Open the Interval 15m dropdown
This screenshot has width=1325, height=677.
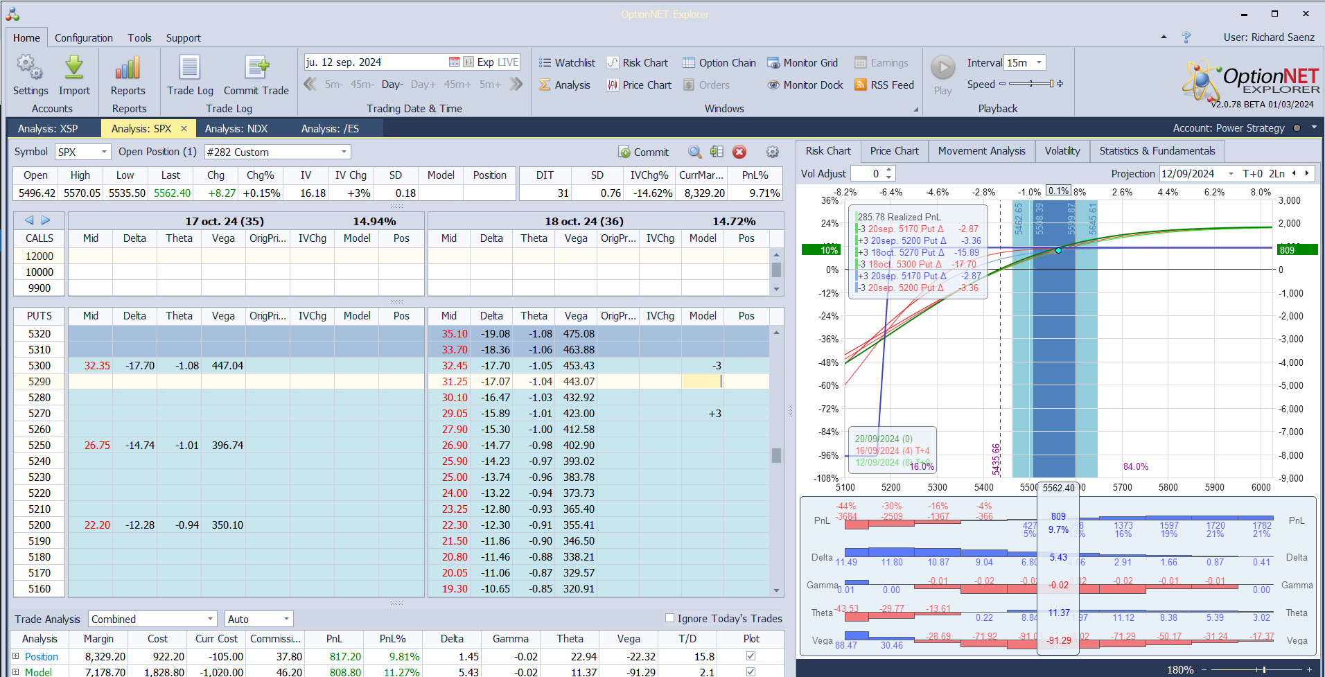coord(1039,62)
